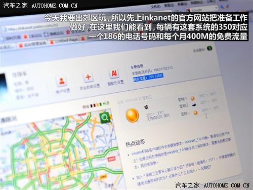The width and height of the screenshot is (253, 190).
Task: Click the green system notification badge
Action: click(209, 48)
